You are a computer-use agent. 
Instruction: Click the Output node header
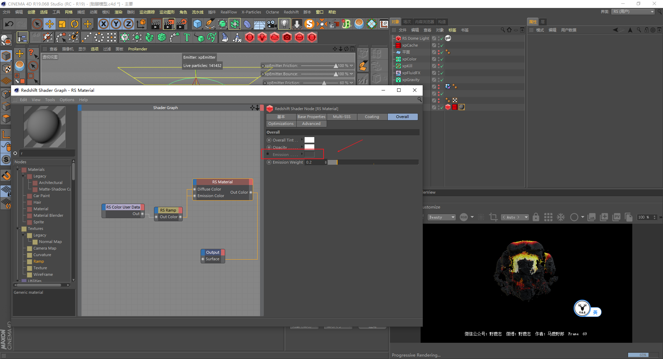click(x=213, y=252)
